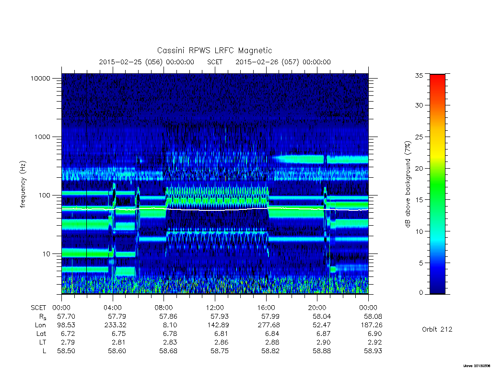491x368 pixels.
Task: Click the 12:00 SCET time label
Action: 215,308
